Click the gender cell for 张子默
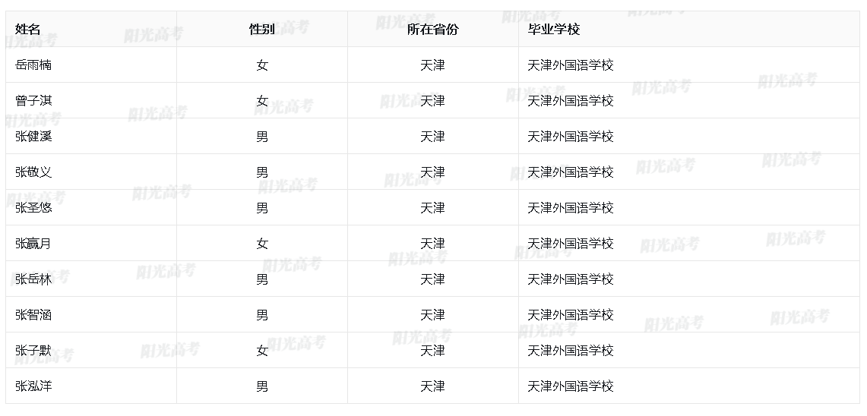This screenshot has height=416, width=867. click(x=262, y=351)
